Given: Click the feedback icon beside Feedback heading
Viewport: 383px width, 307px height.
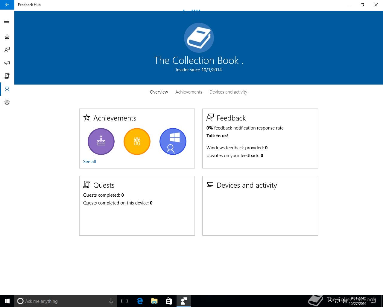Looking at the screenshot, I should click(x=210, y=117).
